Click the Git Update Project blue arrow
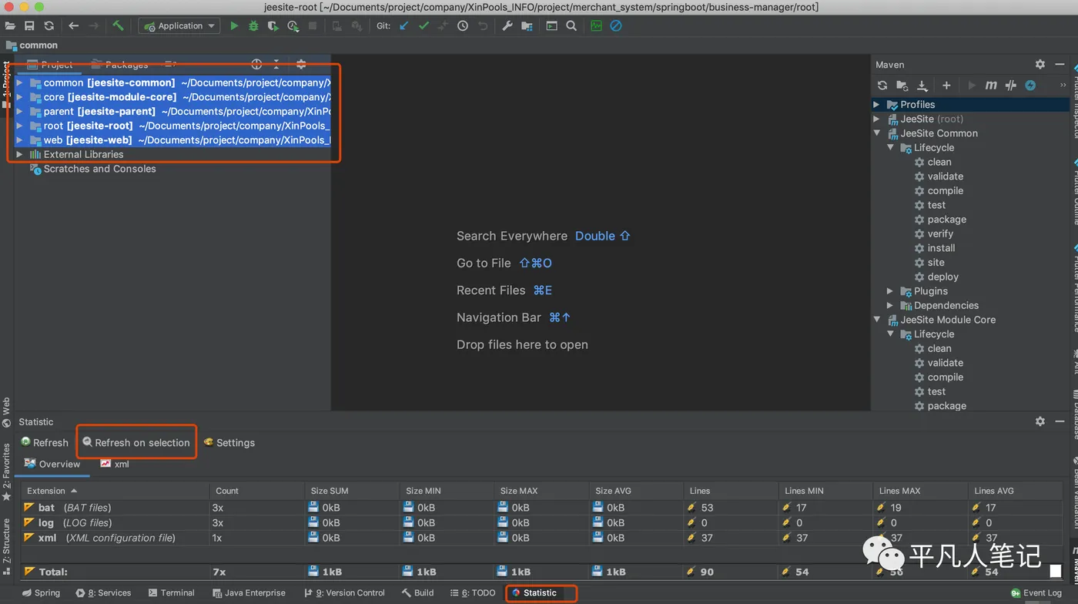 pos(403,26)
